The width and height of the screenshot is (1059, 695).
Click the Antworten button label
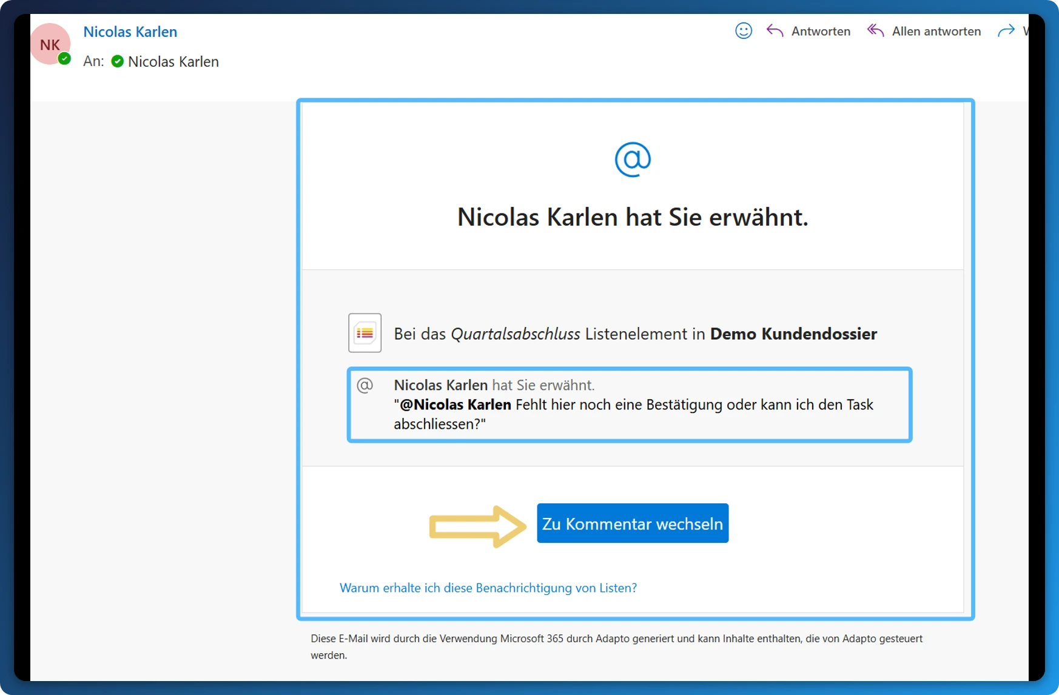pos(821,32)
